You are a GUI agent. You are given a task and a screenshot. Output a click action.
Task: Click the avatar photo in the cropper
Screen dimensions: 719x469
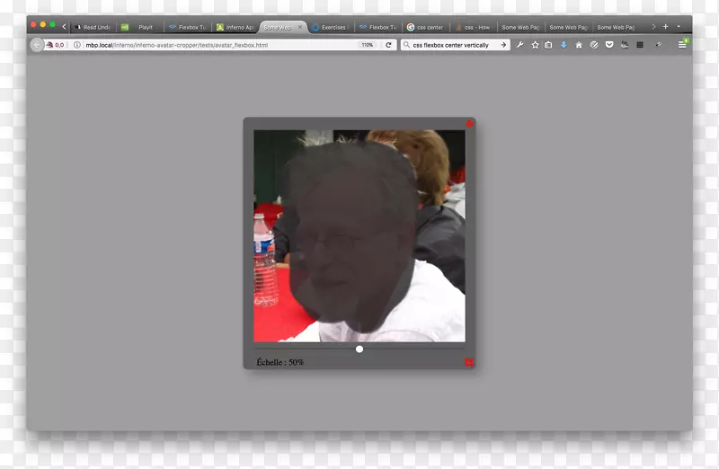(x=359, y=235)
